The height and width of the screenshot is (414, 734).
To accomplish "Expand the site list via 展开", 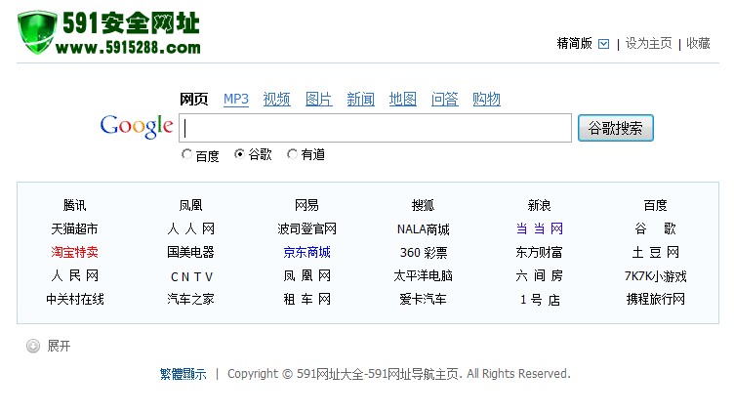I will (59, 346).
